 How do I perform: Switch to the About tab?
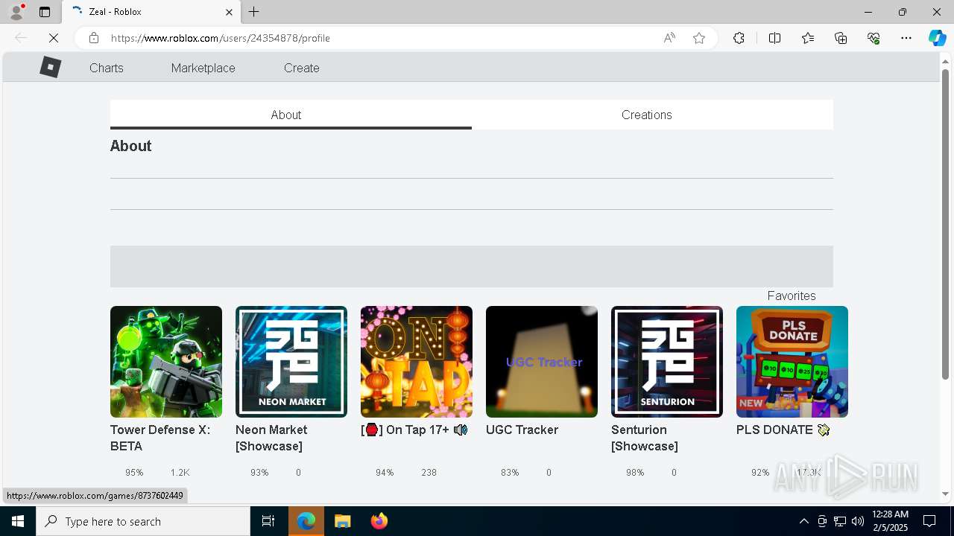click(291, 115)
